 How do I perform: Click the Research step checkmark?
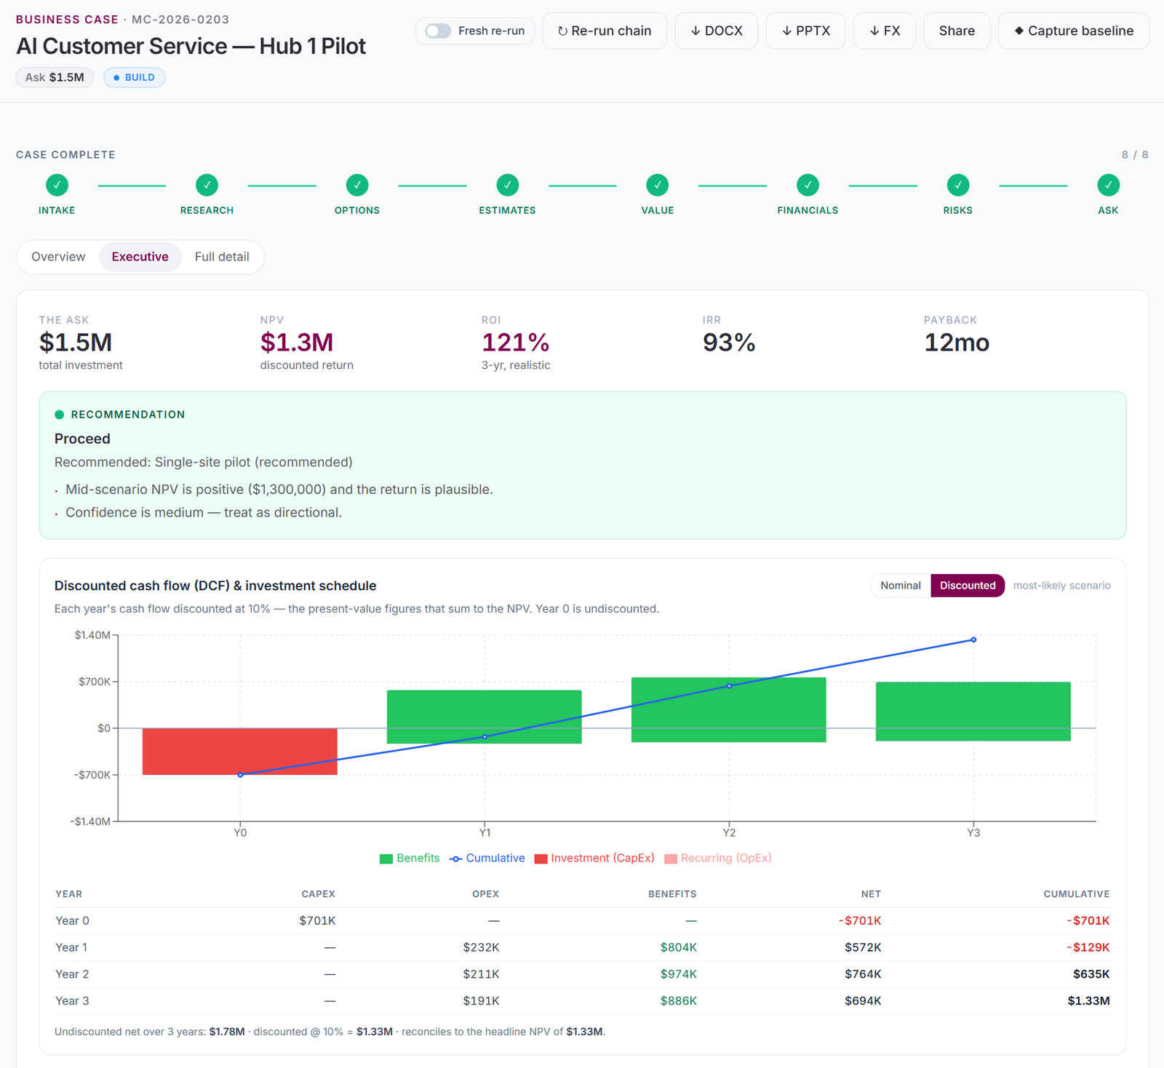pyautogui.click(x=207, y=185)
